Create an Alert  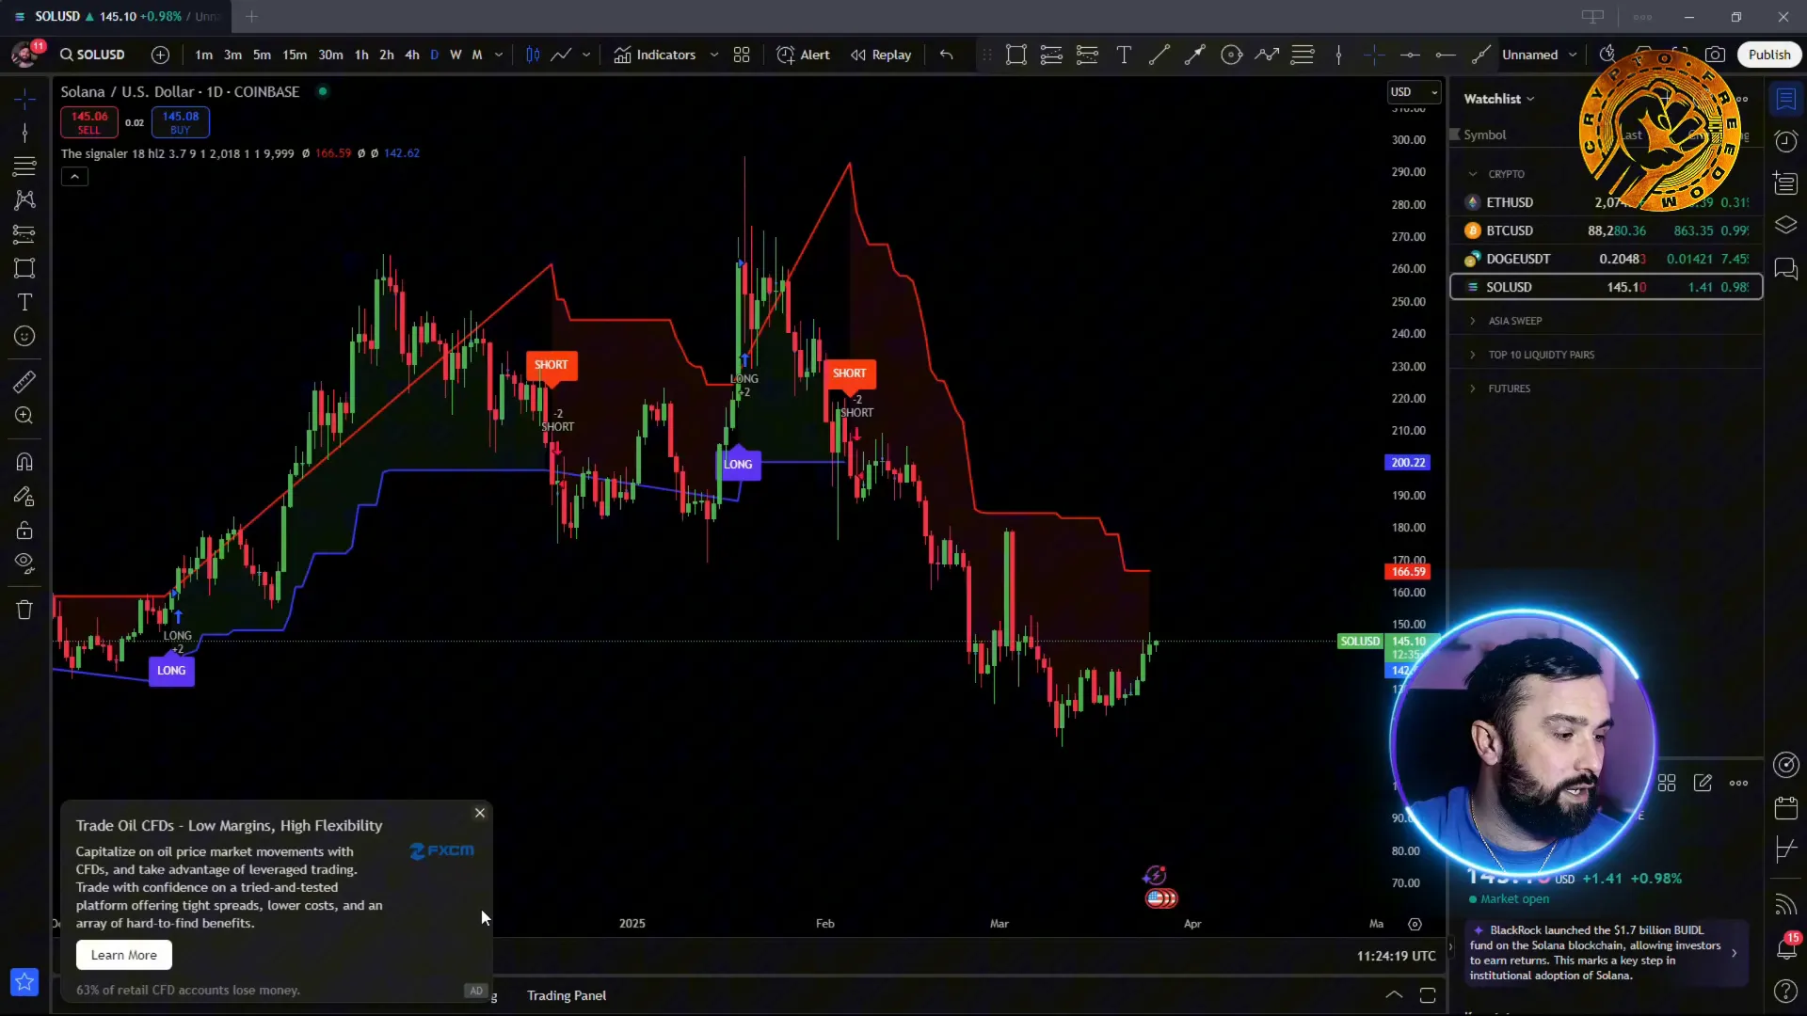click(803, 55)
